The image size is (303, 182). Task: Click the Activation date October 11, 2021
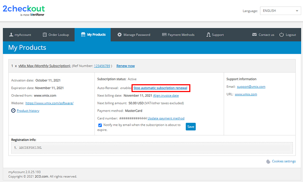point(48,80)
